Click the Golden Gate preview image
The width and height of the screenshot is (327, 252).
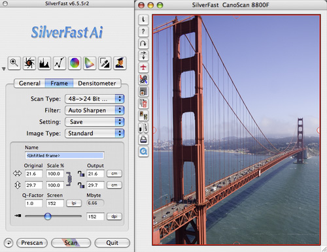[236, 130]
